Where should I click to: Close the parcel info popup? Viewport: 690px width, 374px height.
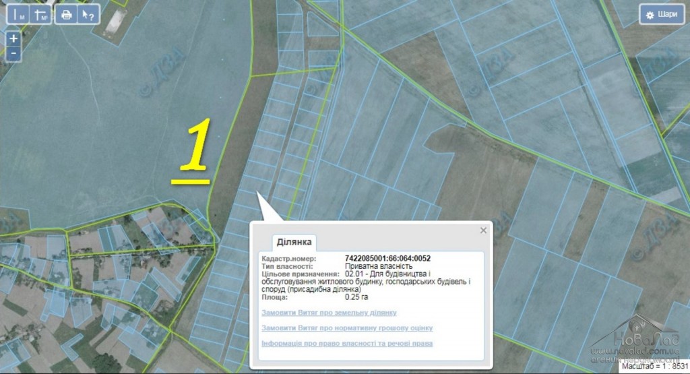tap(483, 230)
